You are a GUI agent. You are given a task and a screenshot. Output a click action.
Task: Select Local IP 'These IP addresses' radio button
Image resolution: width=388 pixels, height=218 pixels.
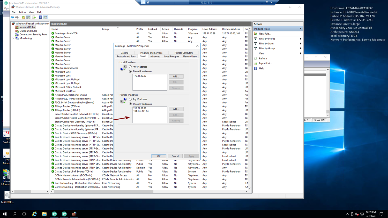pyautogui.click(x=130, y=72)
